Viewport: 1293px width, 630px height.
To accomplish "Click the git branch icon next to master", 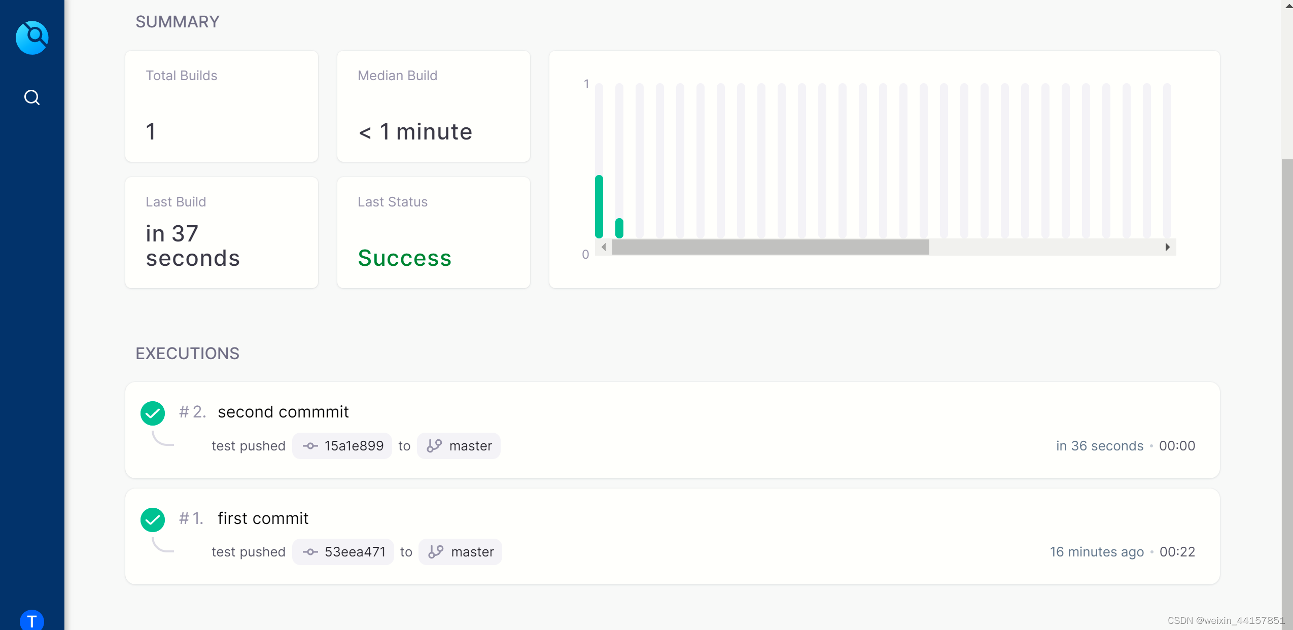I will (435, 445).
